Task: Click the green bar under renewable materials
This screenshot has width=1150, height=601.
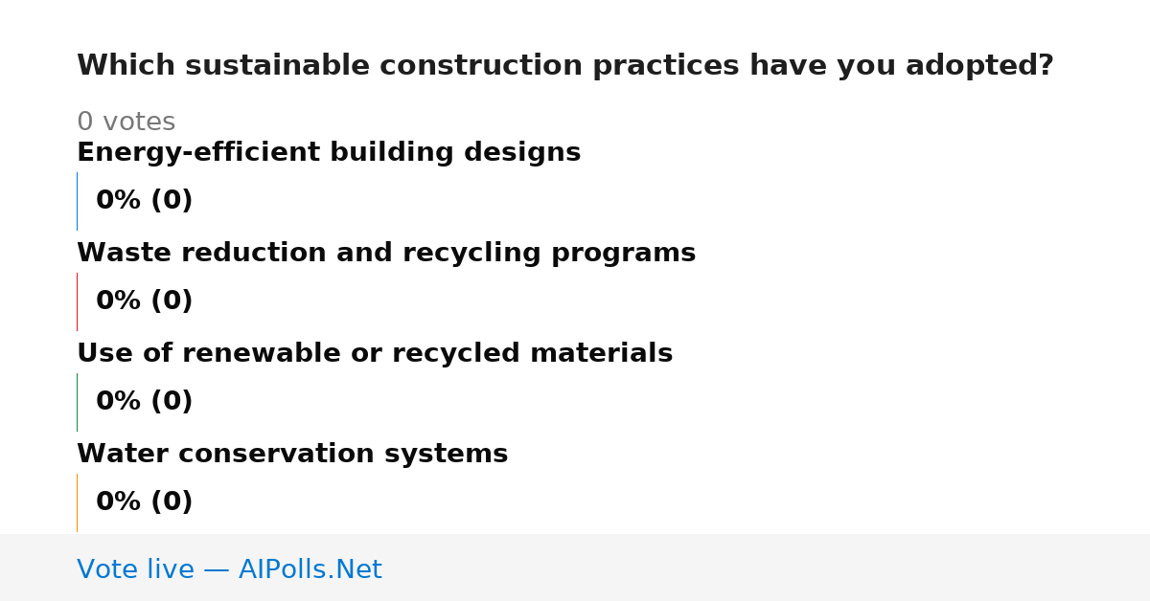Action: tap(77, 402)
